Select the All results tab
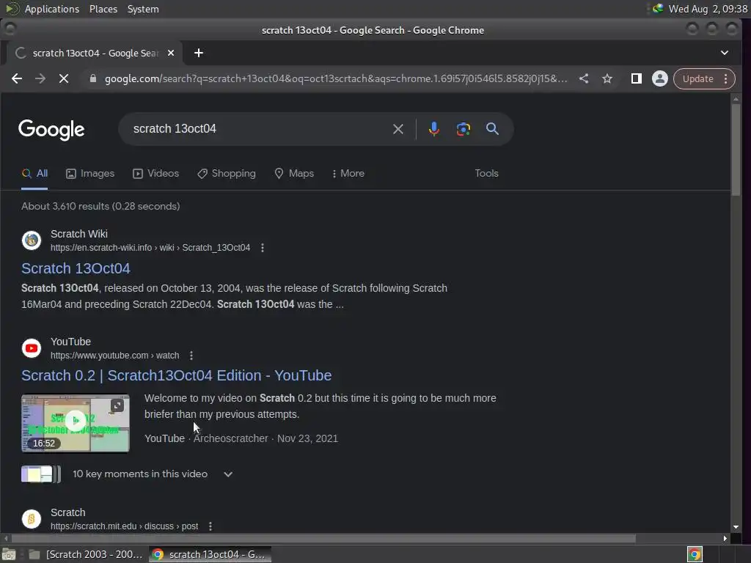The width and height of the screenshot is (751, 563). [34, 173]
